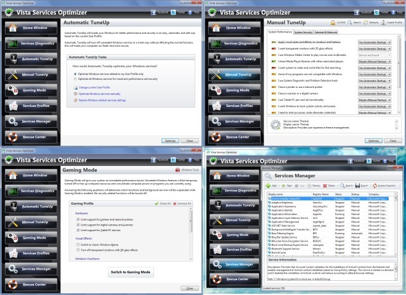This screenshot has height=295, width=406.
Task: Toggle 'Limit support for Tablet PC devices'
Action: [x=78, y=230]
